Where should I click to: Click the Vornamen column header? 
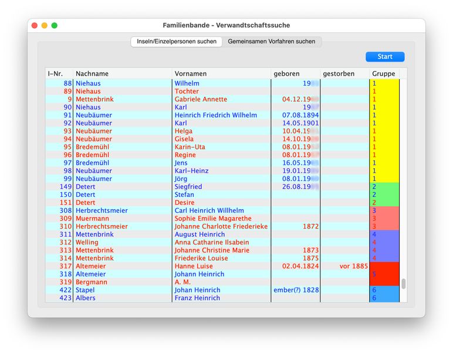[x=221, y=74]
